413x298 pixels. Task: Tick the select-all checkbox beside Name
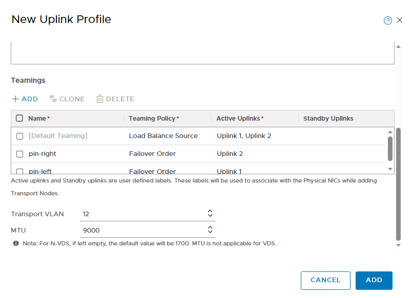tap(19, 118)
